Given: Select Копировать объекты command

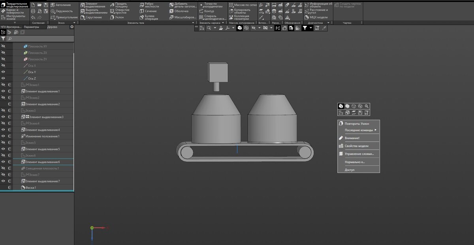Looking at the screenshot, I should (240, 11).
